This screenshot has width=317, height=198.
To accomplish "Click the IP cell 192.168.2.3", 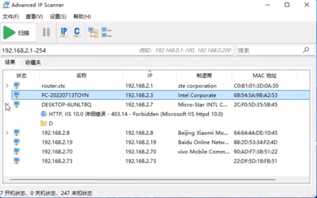I will tap(139, 95).
